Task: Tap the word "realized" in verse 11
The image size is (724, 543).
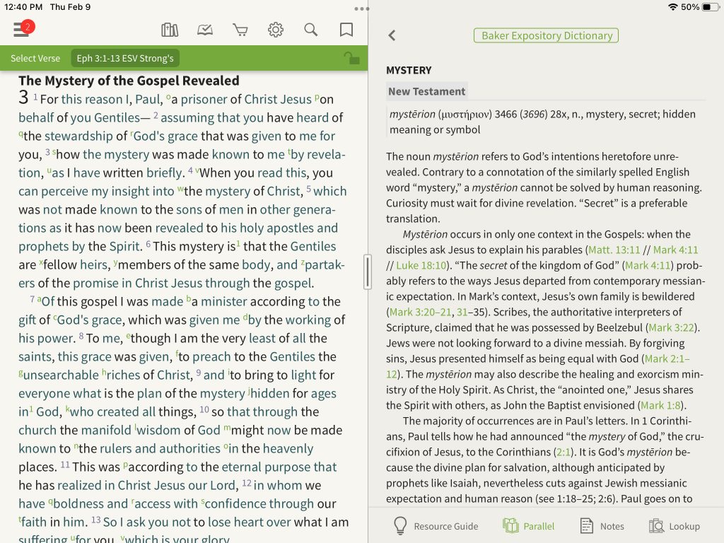Action: (79, 485)
